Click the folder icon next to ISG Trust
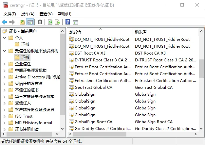205x145 pixels. pos(11,116)
